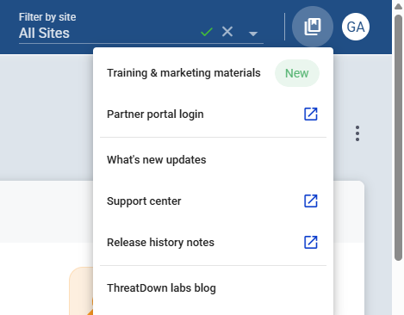Click external link icon beside Partner portal login

pyautogui.click(x=311, y=114)
